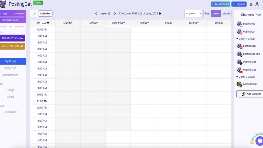Click the usage progress bar
This screenshot has height=148, width=263.
tap(12, 17)
